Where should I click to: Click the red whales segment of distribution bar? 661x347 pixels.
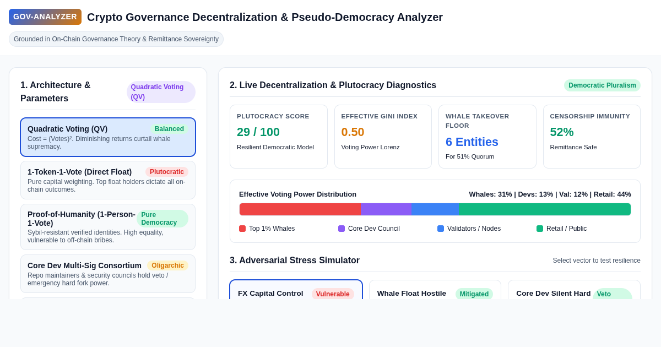coord(300,209)
